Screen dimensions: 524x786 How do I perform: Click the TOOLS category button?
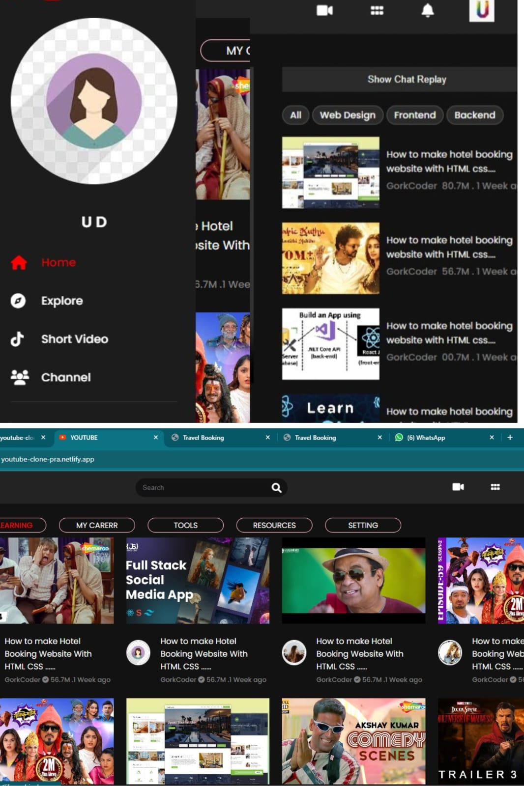tap(185, 525)
